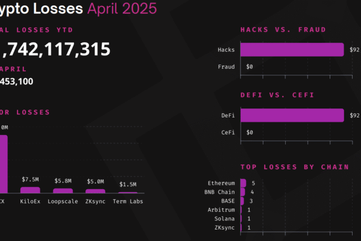Click the Hacks bar in Hacks vs. Fraud
This screenshot has width=361, height=241.
point(292,49)
